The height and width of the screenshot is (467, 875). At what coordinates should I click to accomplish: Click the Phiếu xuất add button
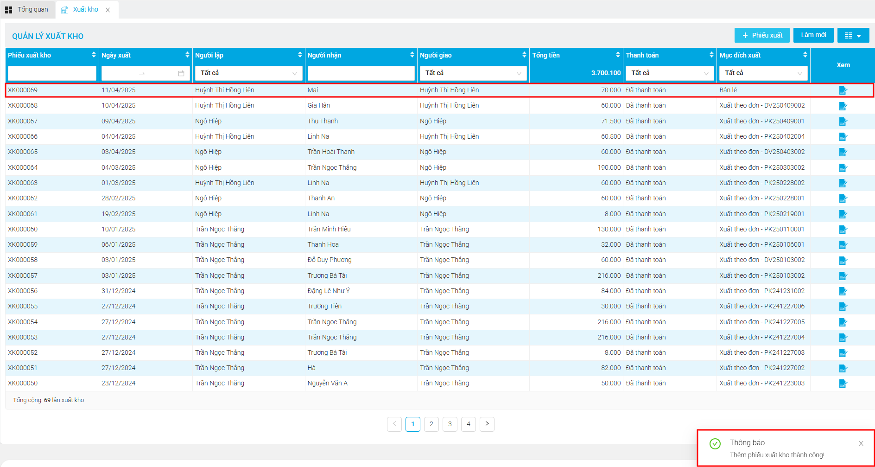point(762,35)
